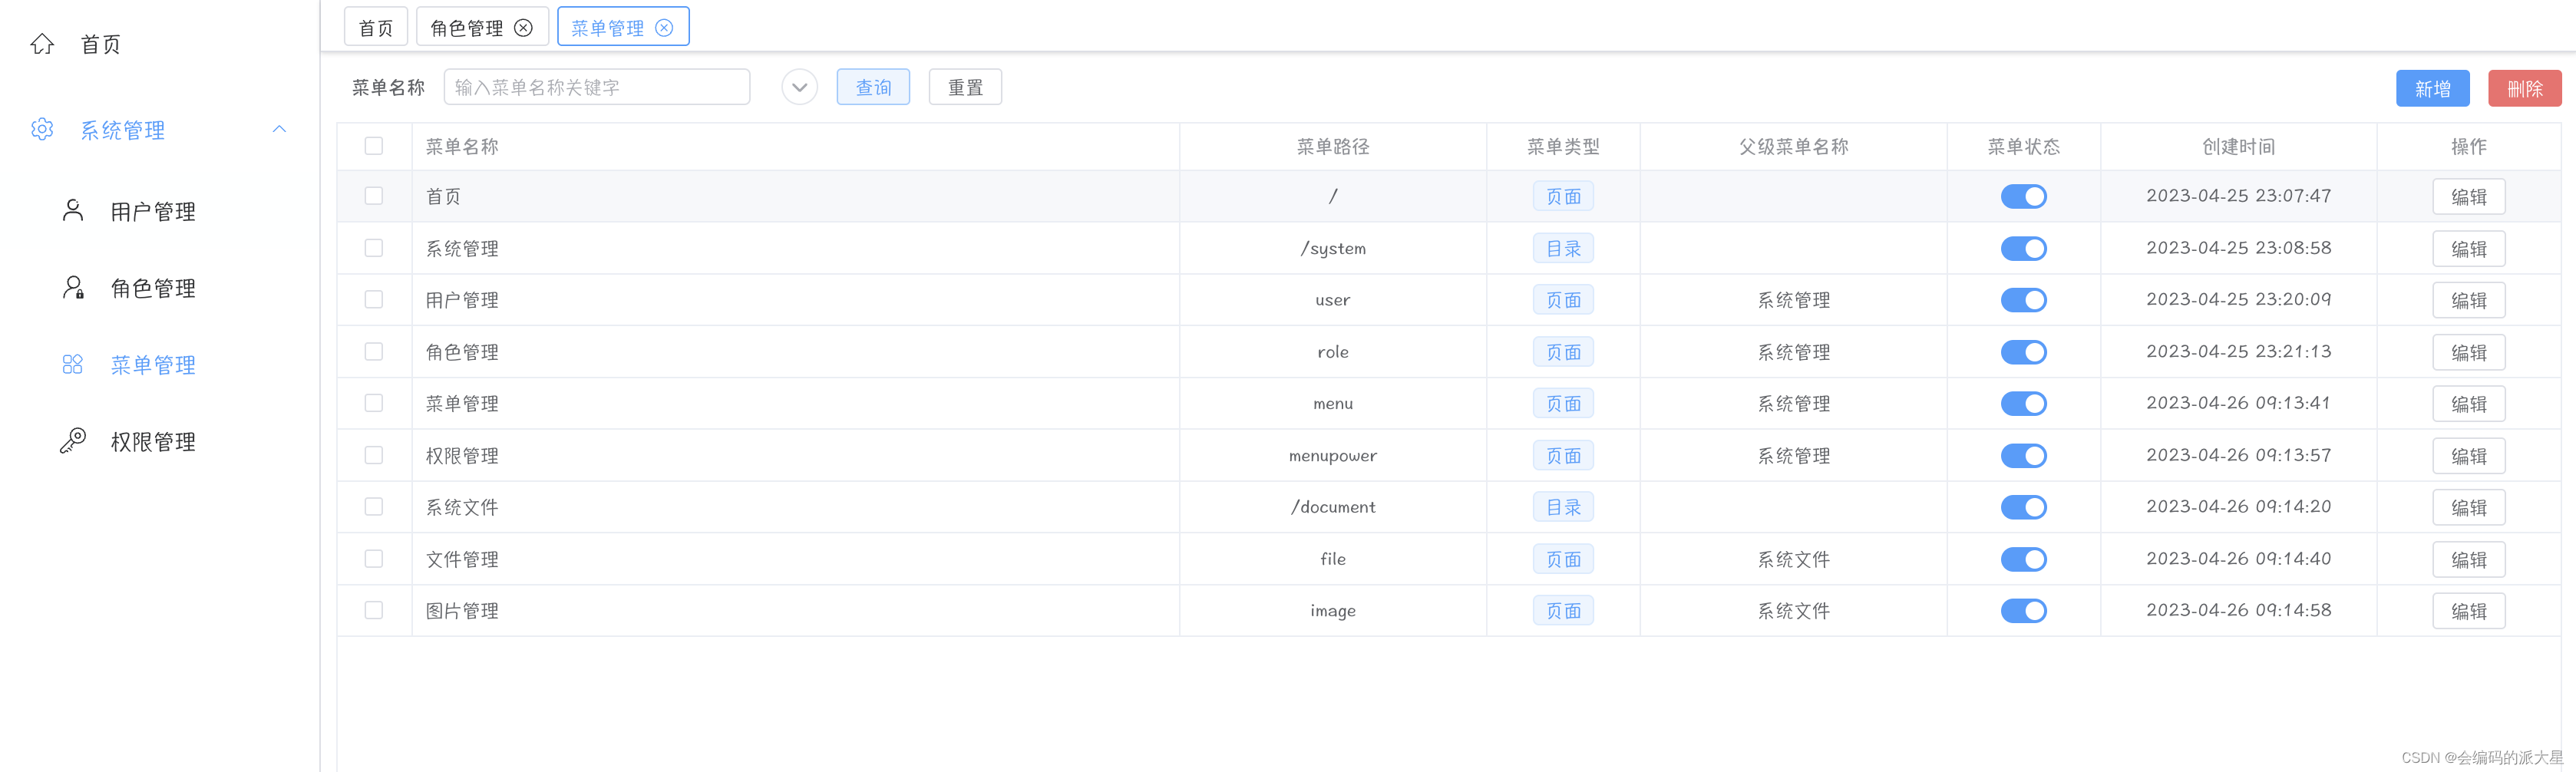Collapse the 系统管理 sidebar group chevron
Viewport: 2576px width, 772px height.
pyautogui.click(x=280, y=129)
